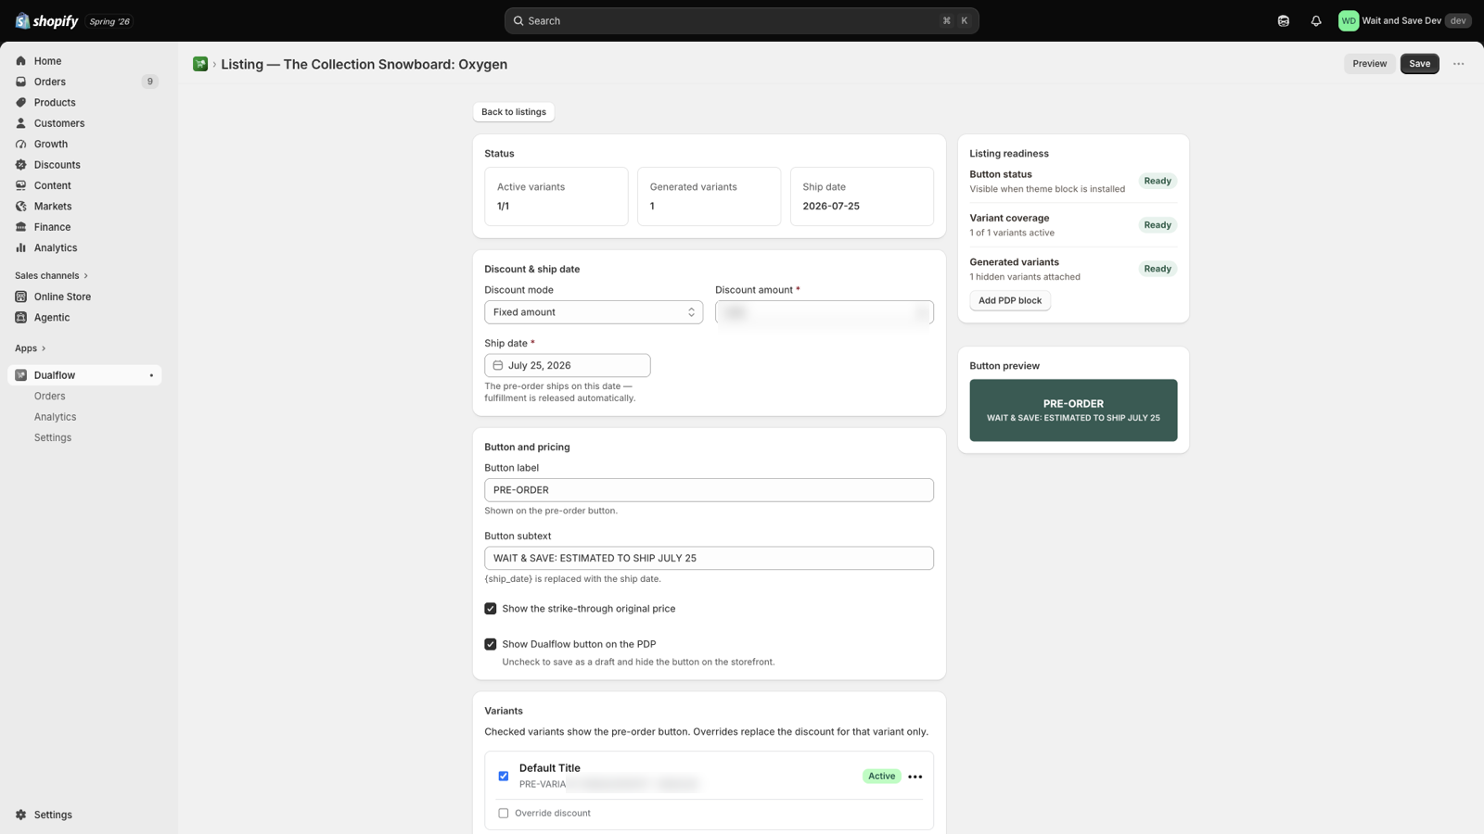Click the Markets globe icon
The width and height of the screenshot is (1484, 834).
click(21, 207)
